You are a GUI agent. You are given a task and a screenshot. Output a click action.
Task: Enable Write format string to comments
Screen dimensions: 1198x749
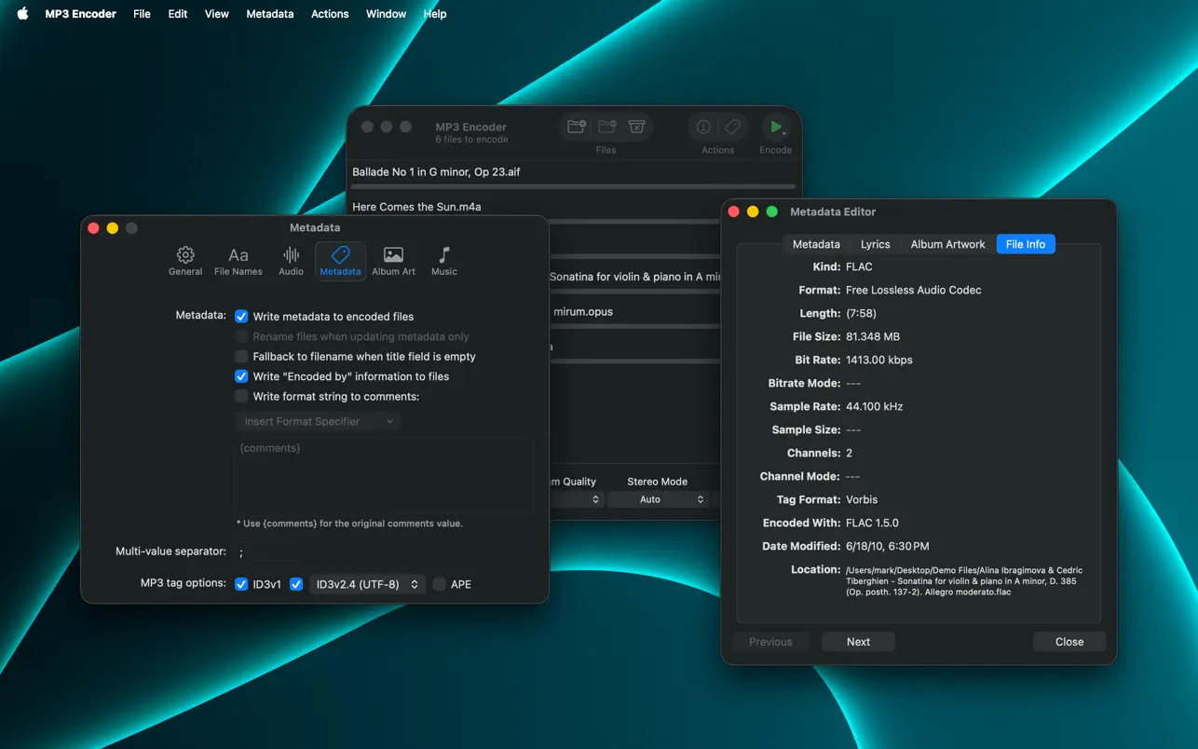(x=241, y=397)
